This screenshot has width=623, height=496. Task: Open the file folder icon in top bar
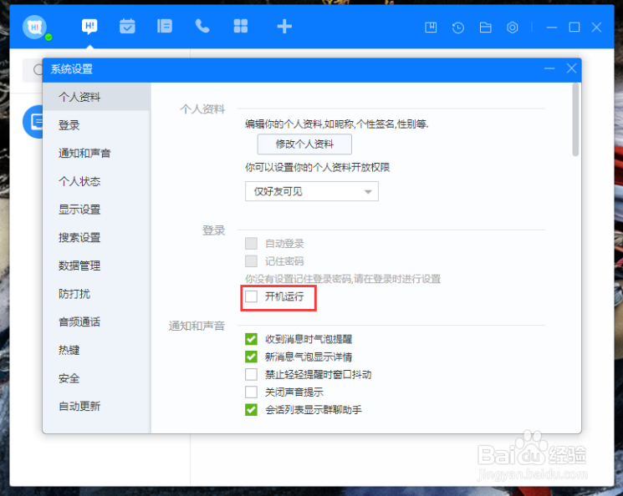tap(486, 28)
